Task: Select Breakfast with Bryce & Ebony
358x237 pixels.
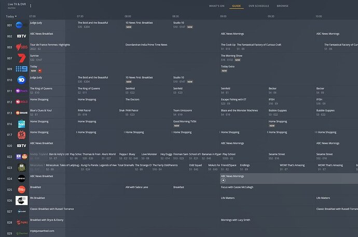Action: [47, 220]
